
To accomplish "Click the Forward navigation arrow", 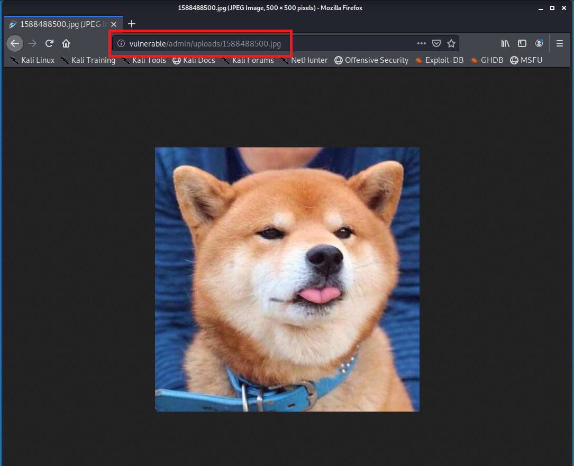I will point(32,43).
